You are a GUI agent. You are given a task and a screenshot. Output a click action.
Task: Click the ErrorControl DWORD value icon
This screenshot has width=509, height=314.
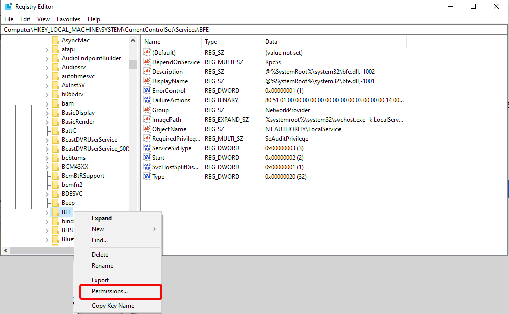pos(147,90)
